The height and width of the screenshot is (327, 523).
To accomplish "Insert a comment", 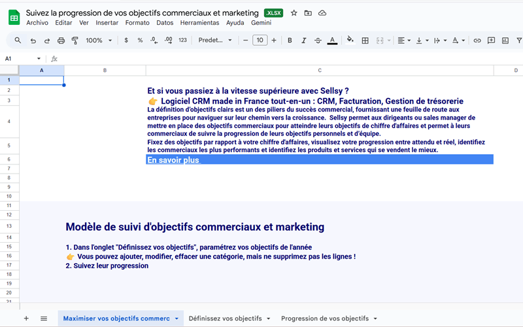I will click(491, 40).
